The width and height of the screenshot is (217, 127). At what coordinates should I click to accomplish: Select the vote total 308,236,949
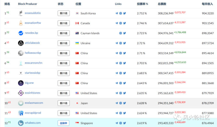tap(165, 14)
